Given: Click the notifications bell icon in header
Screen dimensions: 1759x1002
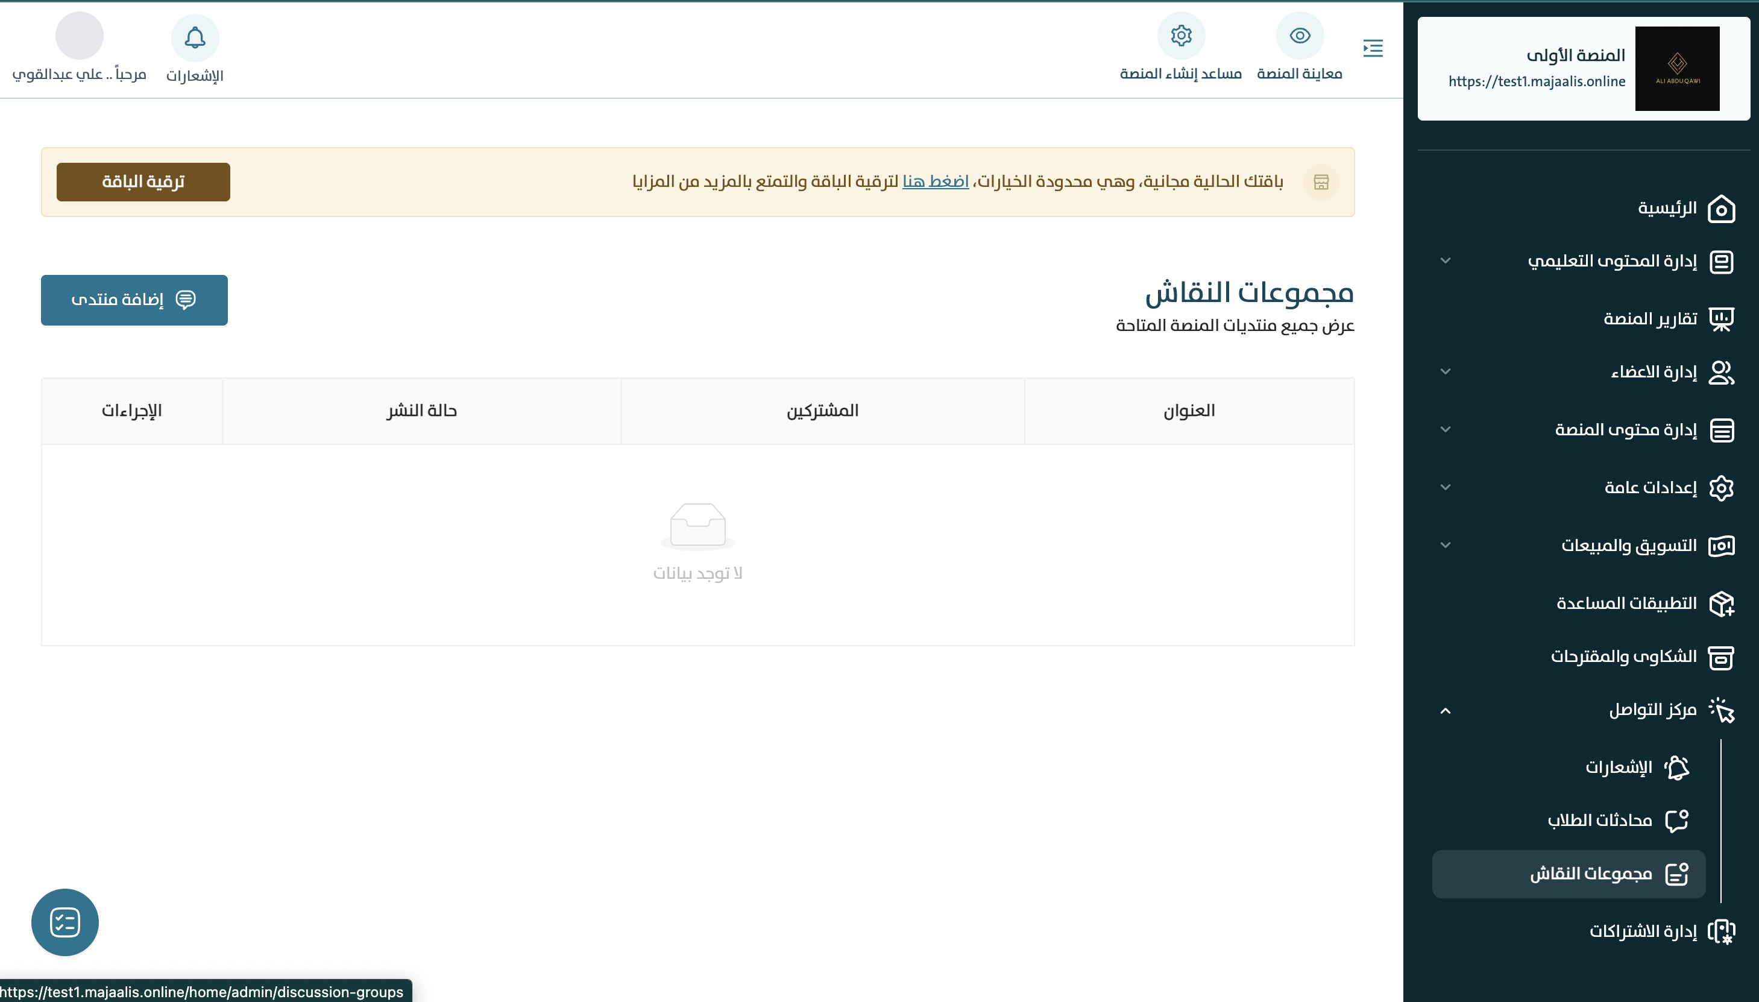Looking at the screenshot, I should [x=195, y=38].
